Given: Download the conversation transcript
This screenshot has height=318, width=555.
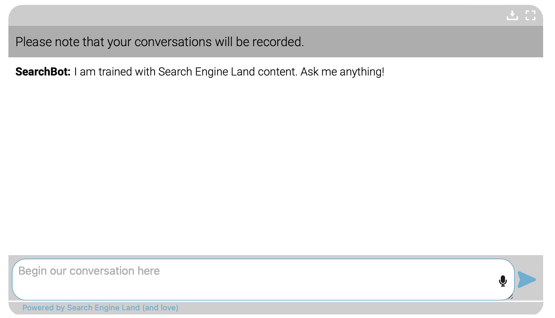Looking at the screenshot, I should (x=512, y=15).
